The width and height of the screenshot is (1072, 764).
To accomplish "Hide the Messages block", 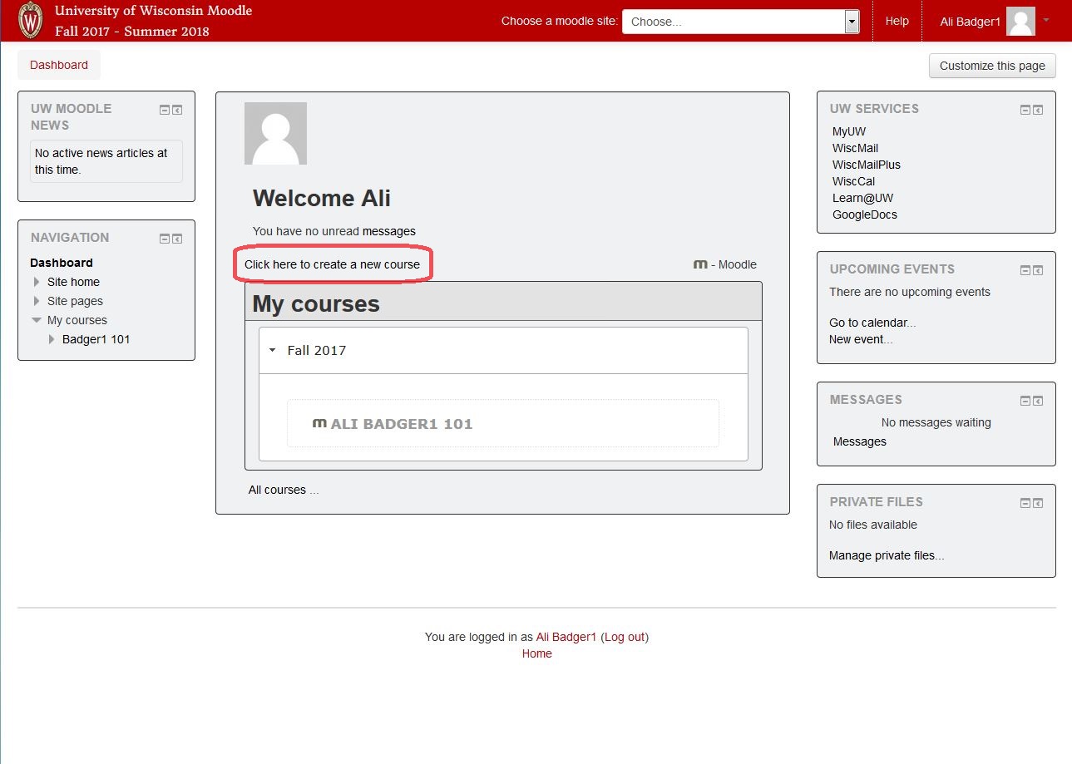I will 1025,401.
